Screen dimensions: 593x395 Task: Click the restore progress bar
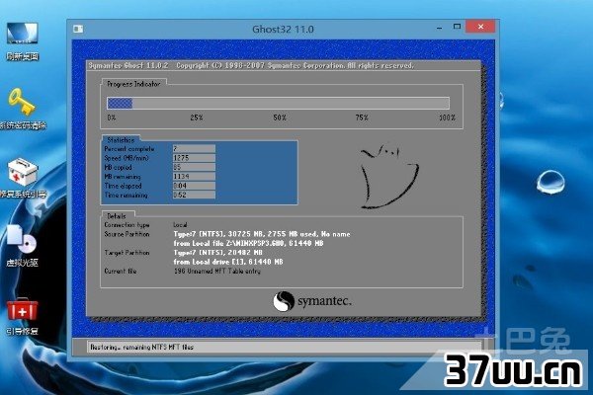(x=279, y=103)
